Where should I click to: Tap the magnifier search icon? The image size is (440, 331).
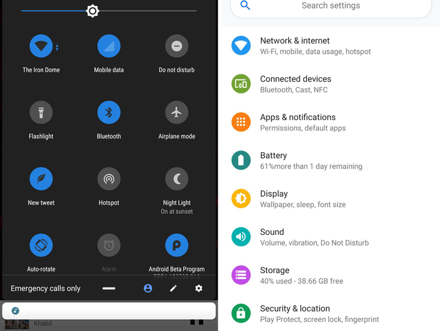tap(245, 5)
